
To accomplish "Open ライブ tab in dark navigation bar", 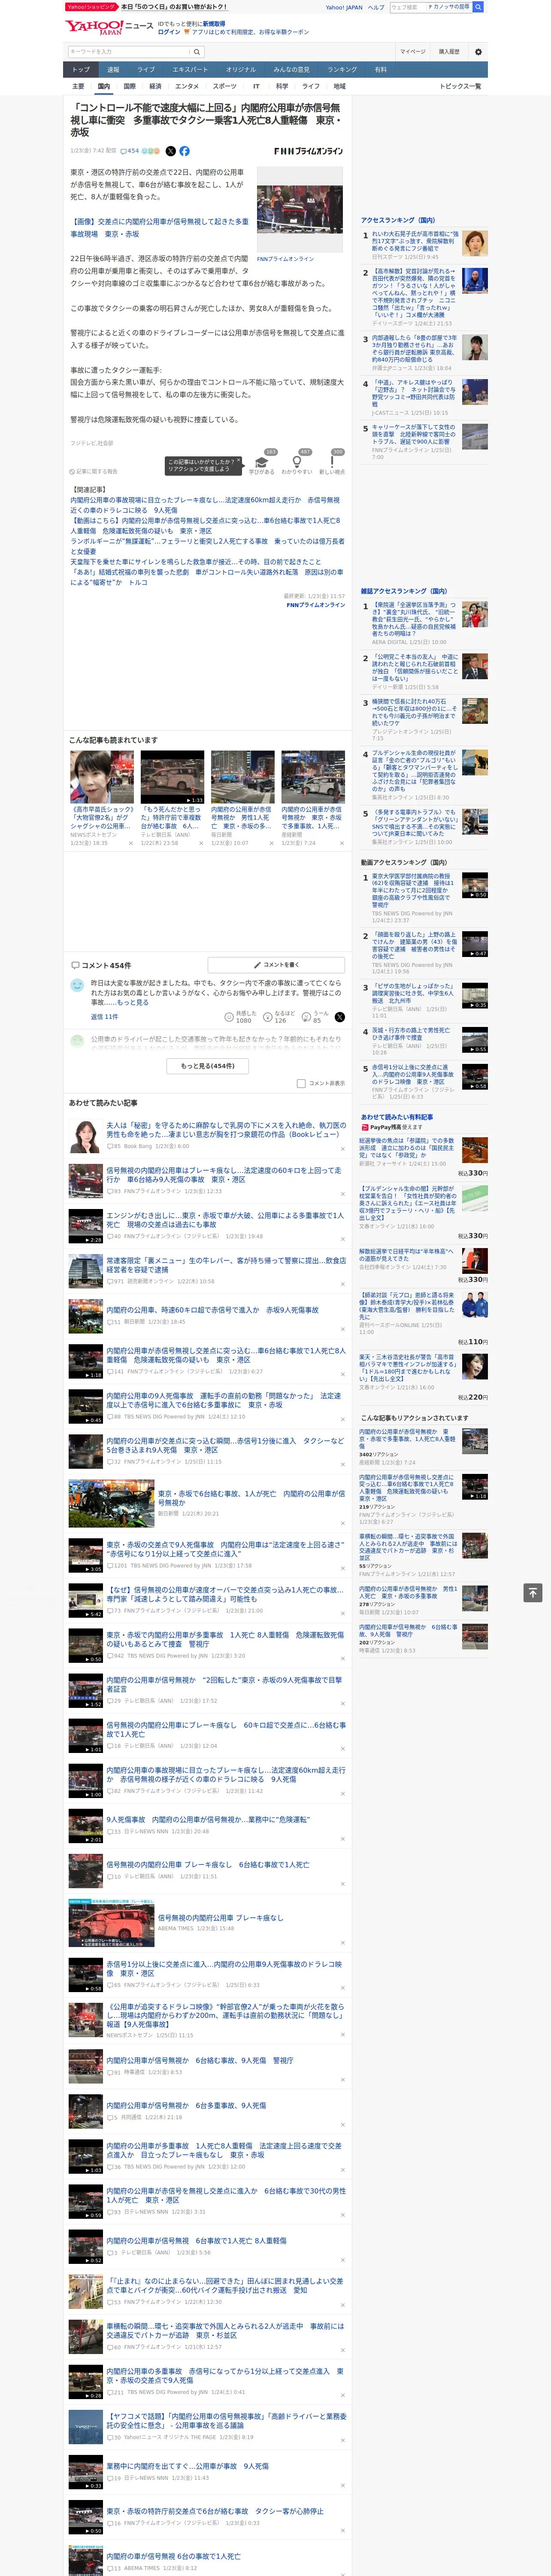I will [146, 69].
